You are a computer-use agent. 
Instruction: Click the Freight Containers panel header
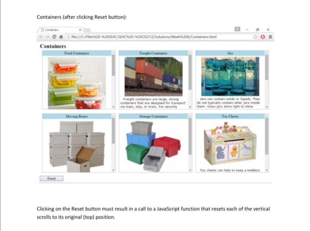tap(153, 53)
